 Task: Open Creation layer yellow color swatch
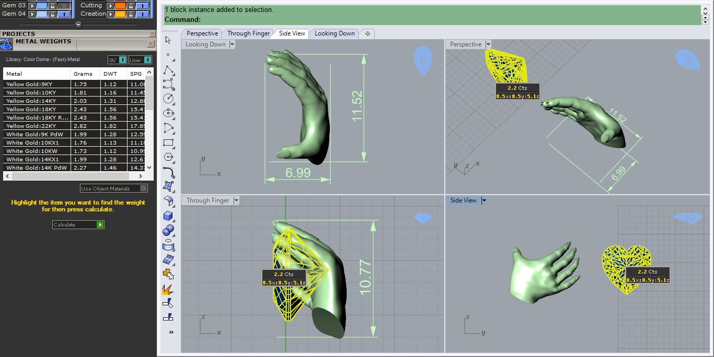coord(120,14)
